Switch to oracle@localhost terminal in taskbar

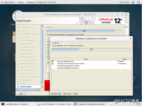pos(18,104)
